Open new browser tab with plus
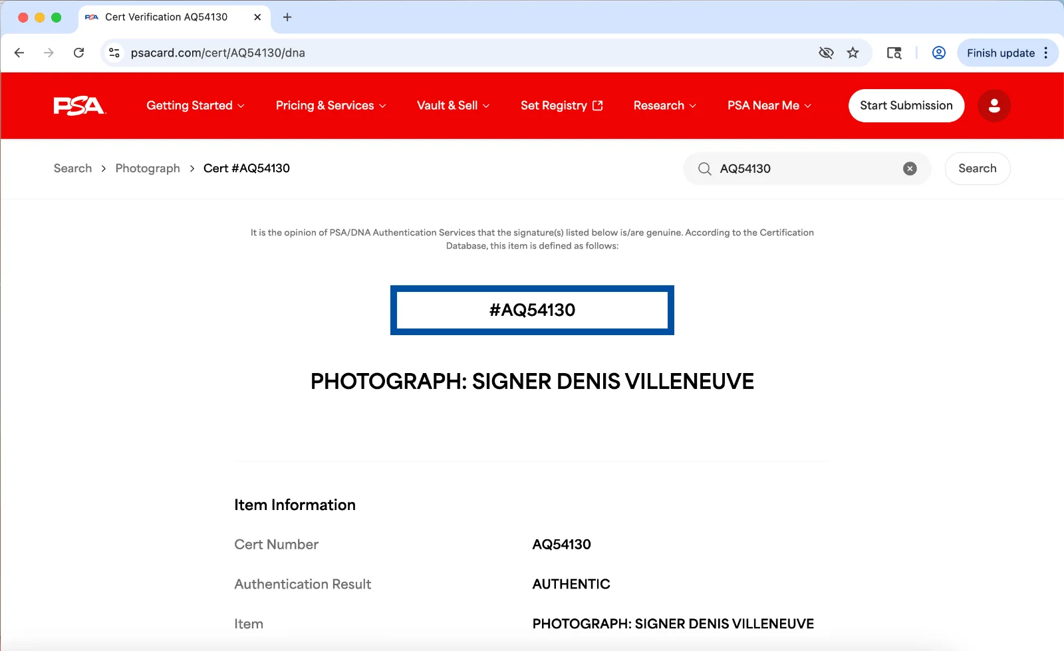 coord(287,17)
